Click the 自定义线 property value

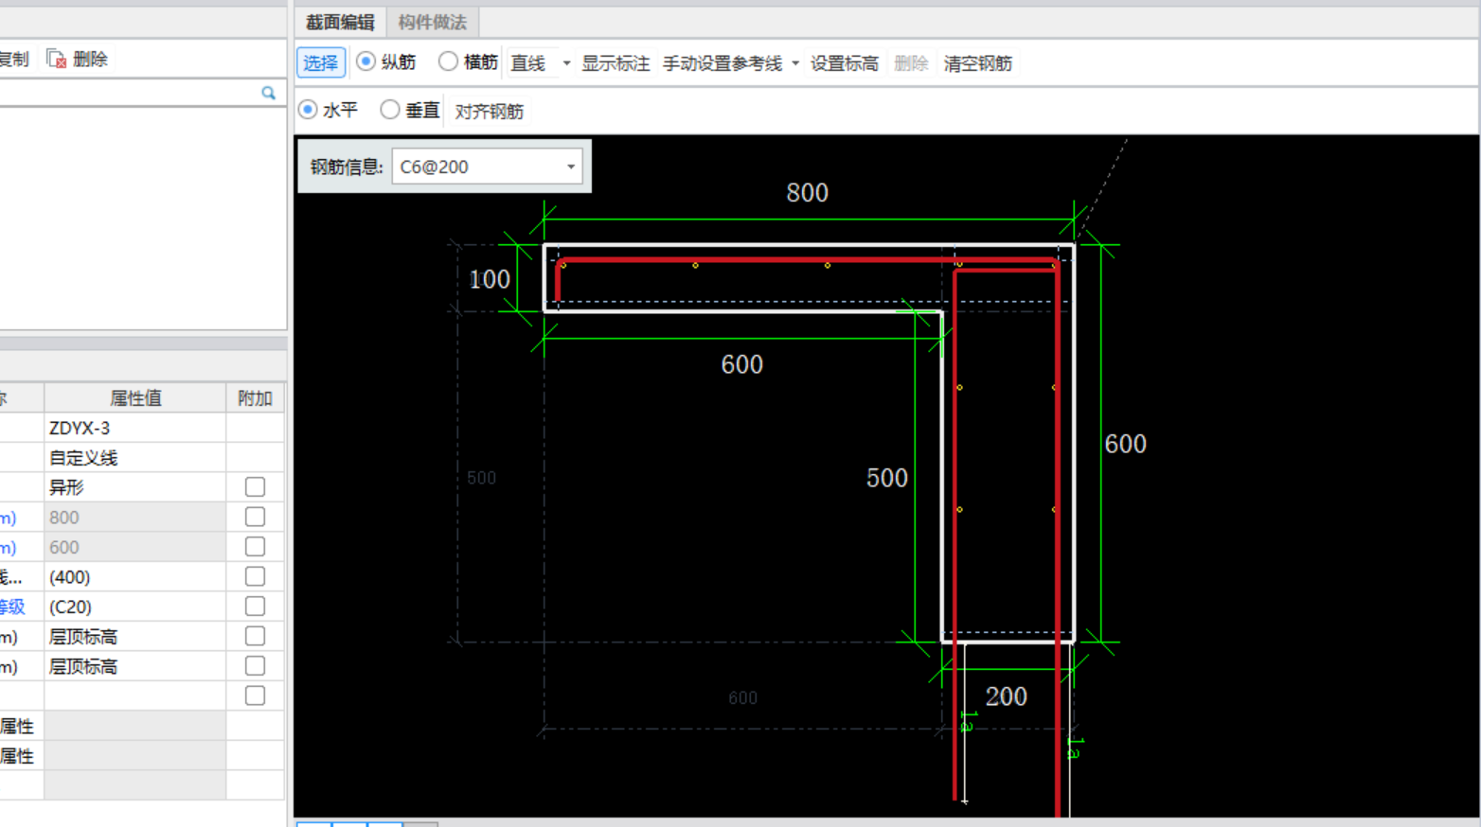pyautogui.click(x=134, y=458)
